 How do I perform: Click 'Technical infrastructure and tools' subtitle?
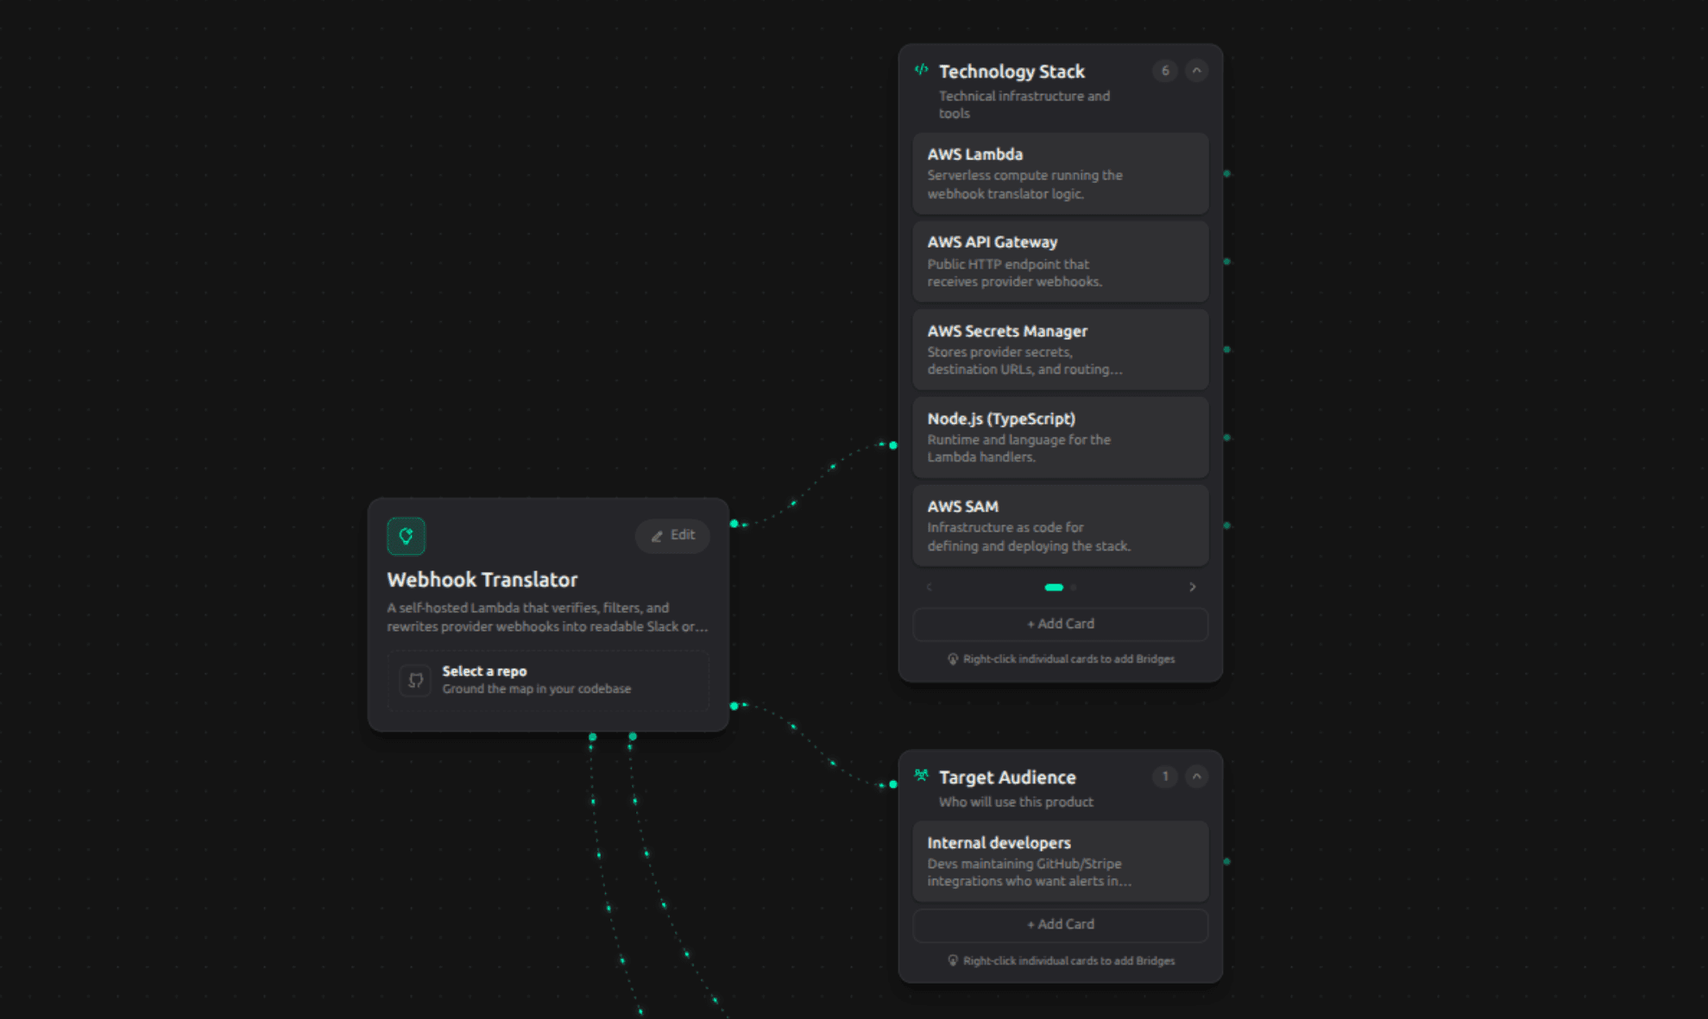[x=1024, y=104]
